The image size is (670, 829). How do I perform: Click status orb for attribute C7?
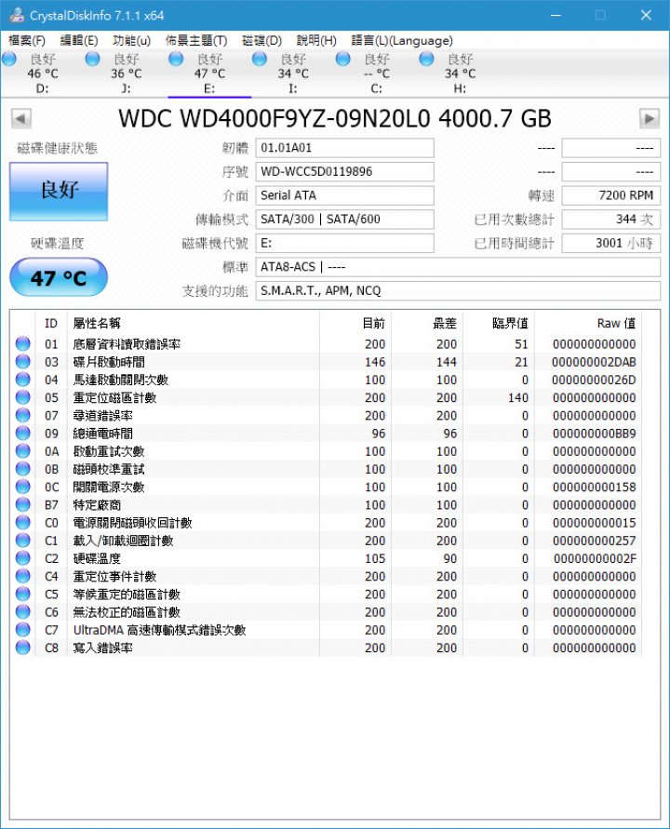(x=22, y=630)
